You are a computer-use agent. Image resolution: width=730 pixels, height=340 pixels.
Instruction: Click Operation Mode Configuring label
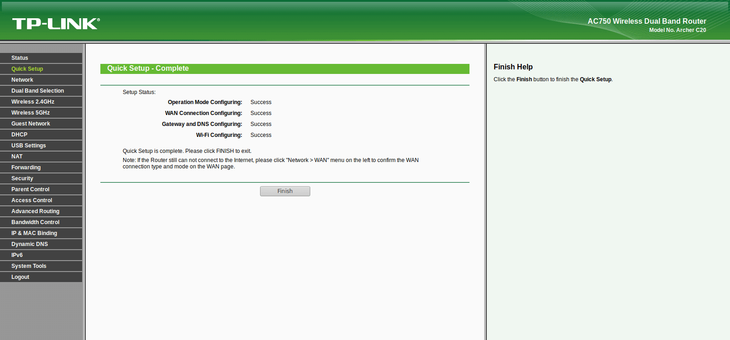coord(205,102)
